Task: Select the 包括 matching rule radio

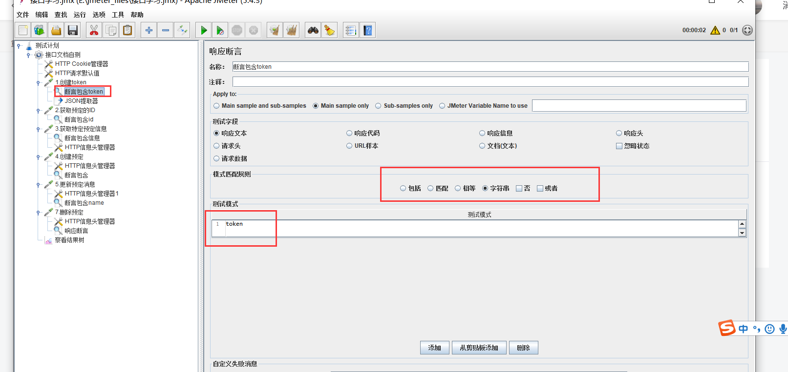Action: pyautogui.click(x=410, y=188)
